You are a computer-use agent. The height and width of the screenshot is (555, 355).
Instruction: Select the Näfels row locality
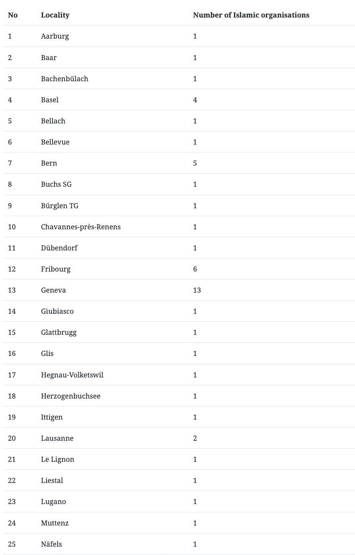(51, 544)
